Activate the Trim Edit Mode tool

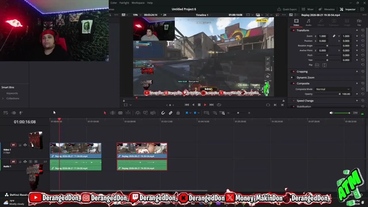(113, 113)
